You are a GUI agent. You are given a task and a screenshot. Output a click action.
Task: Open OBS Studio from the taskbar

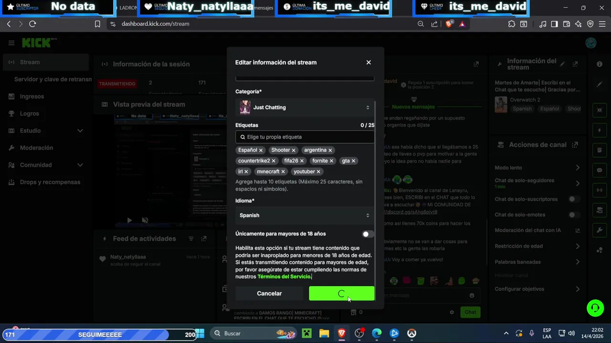pyautogui.click(x=359, y=333)
